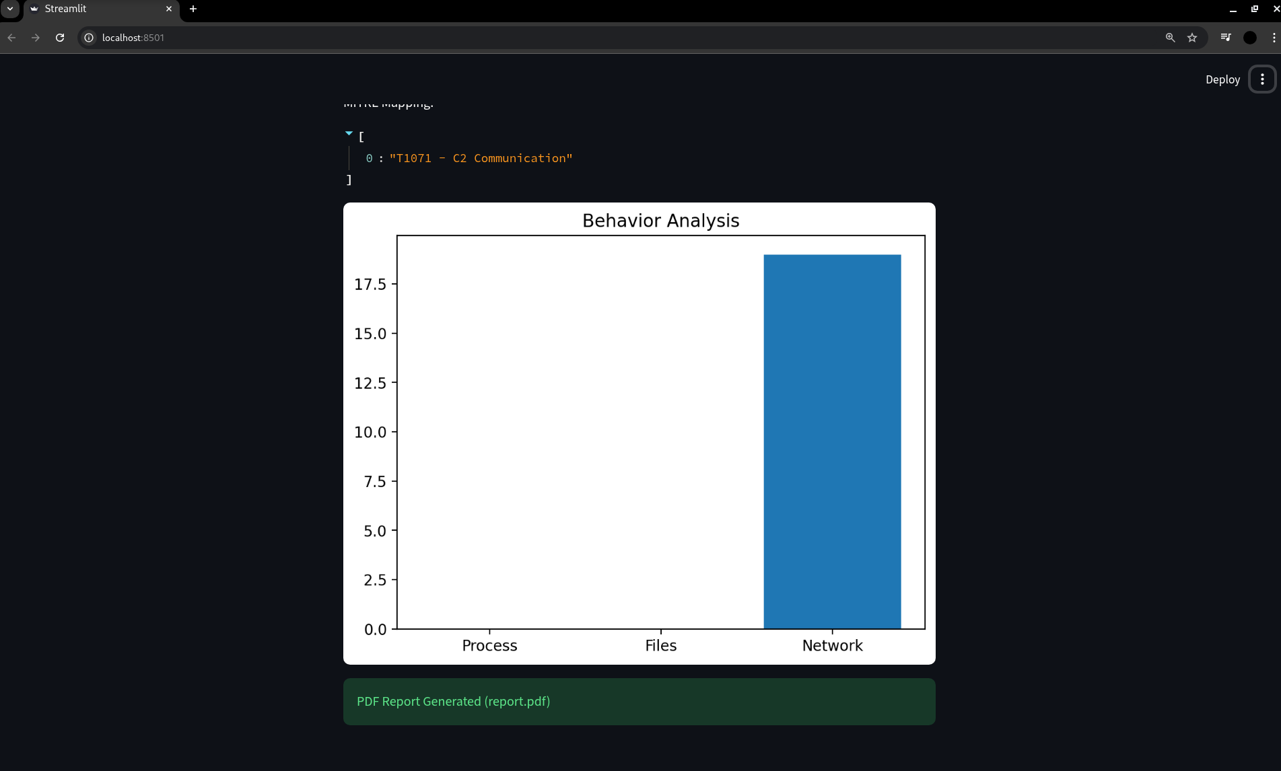The height and width of the screenshot is (771, 1281).
Task: Click the Deploy button
Action: (1222, 79)
